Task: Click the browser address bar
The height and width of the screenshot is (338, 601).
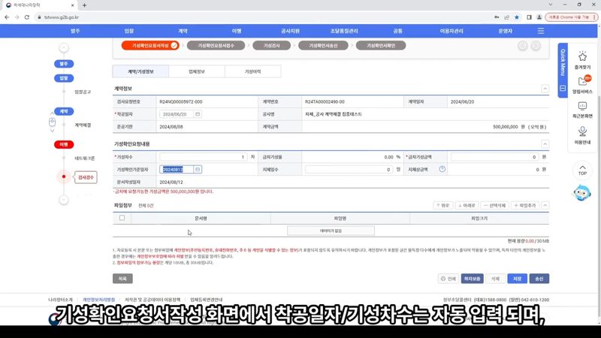Action: (264, 17)
